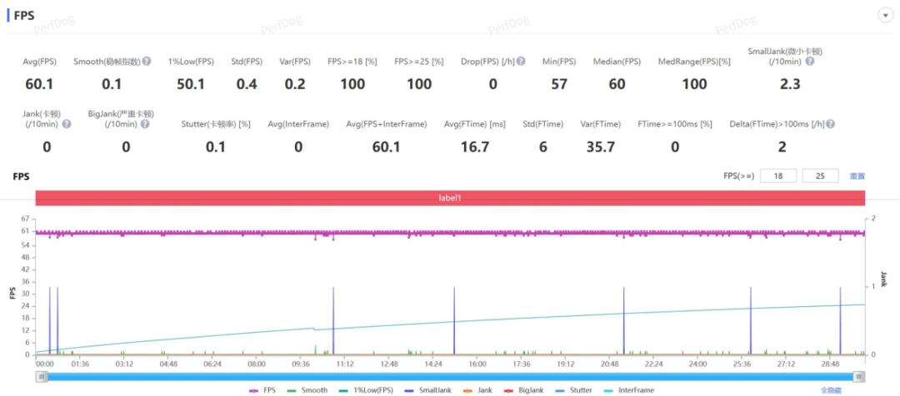Click the blue reset link beside thresholds
900x396 pixels.
coord(857,176)
